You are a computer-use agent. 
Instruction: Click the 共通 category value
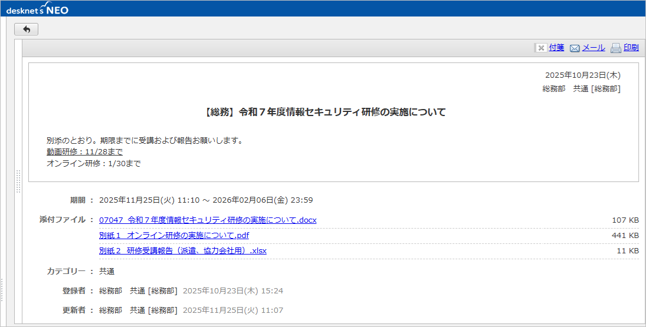tap(107, 272)
